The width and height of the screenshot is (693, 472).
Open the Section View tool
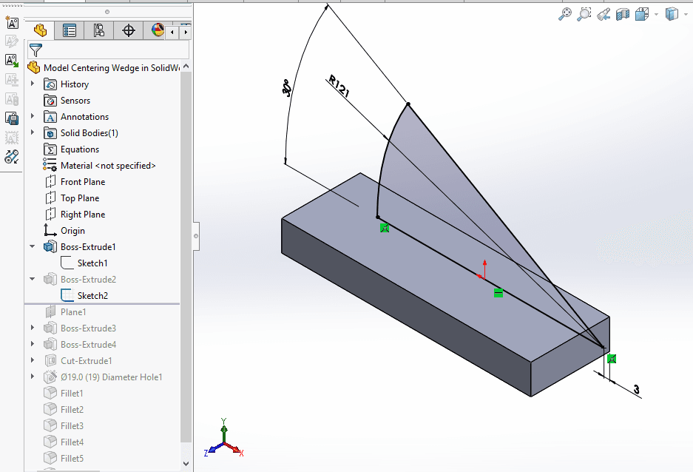click(622, 13)
